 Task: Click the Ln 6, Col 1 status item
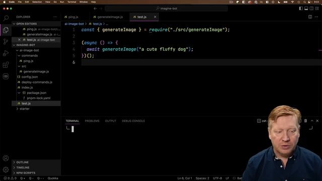(185, 178)
